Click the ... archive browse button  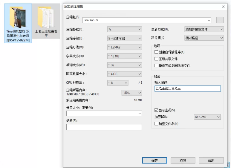[220, 20]
